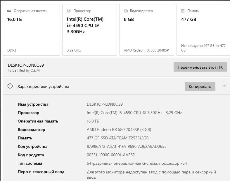
Task: Click the Перо и сенсорный ввод label
Action: [41, 172]
